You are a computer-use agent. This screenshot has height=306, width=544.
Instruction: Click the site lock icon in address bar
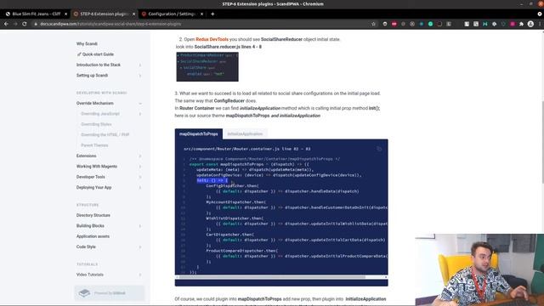(36, 24)
